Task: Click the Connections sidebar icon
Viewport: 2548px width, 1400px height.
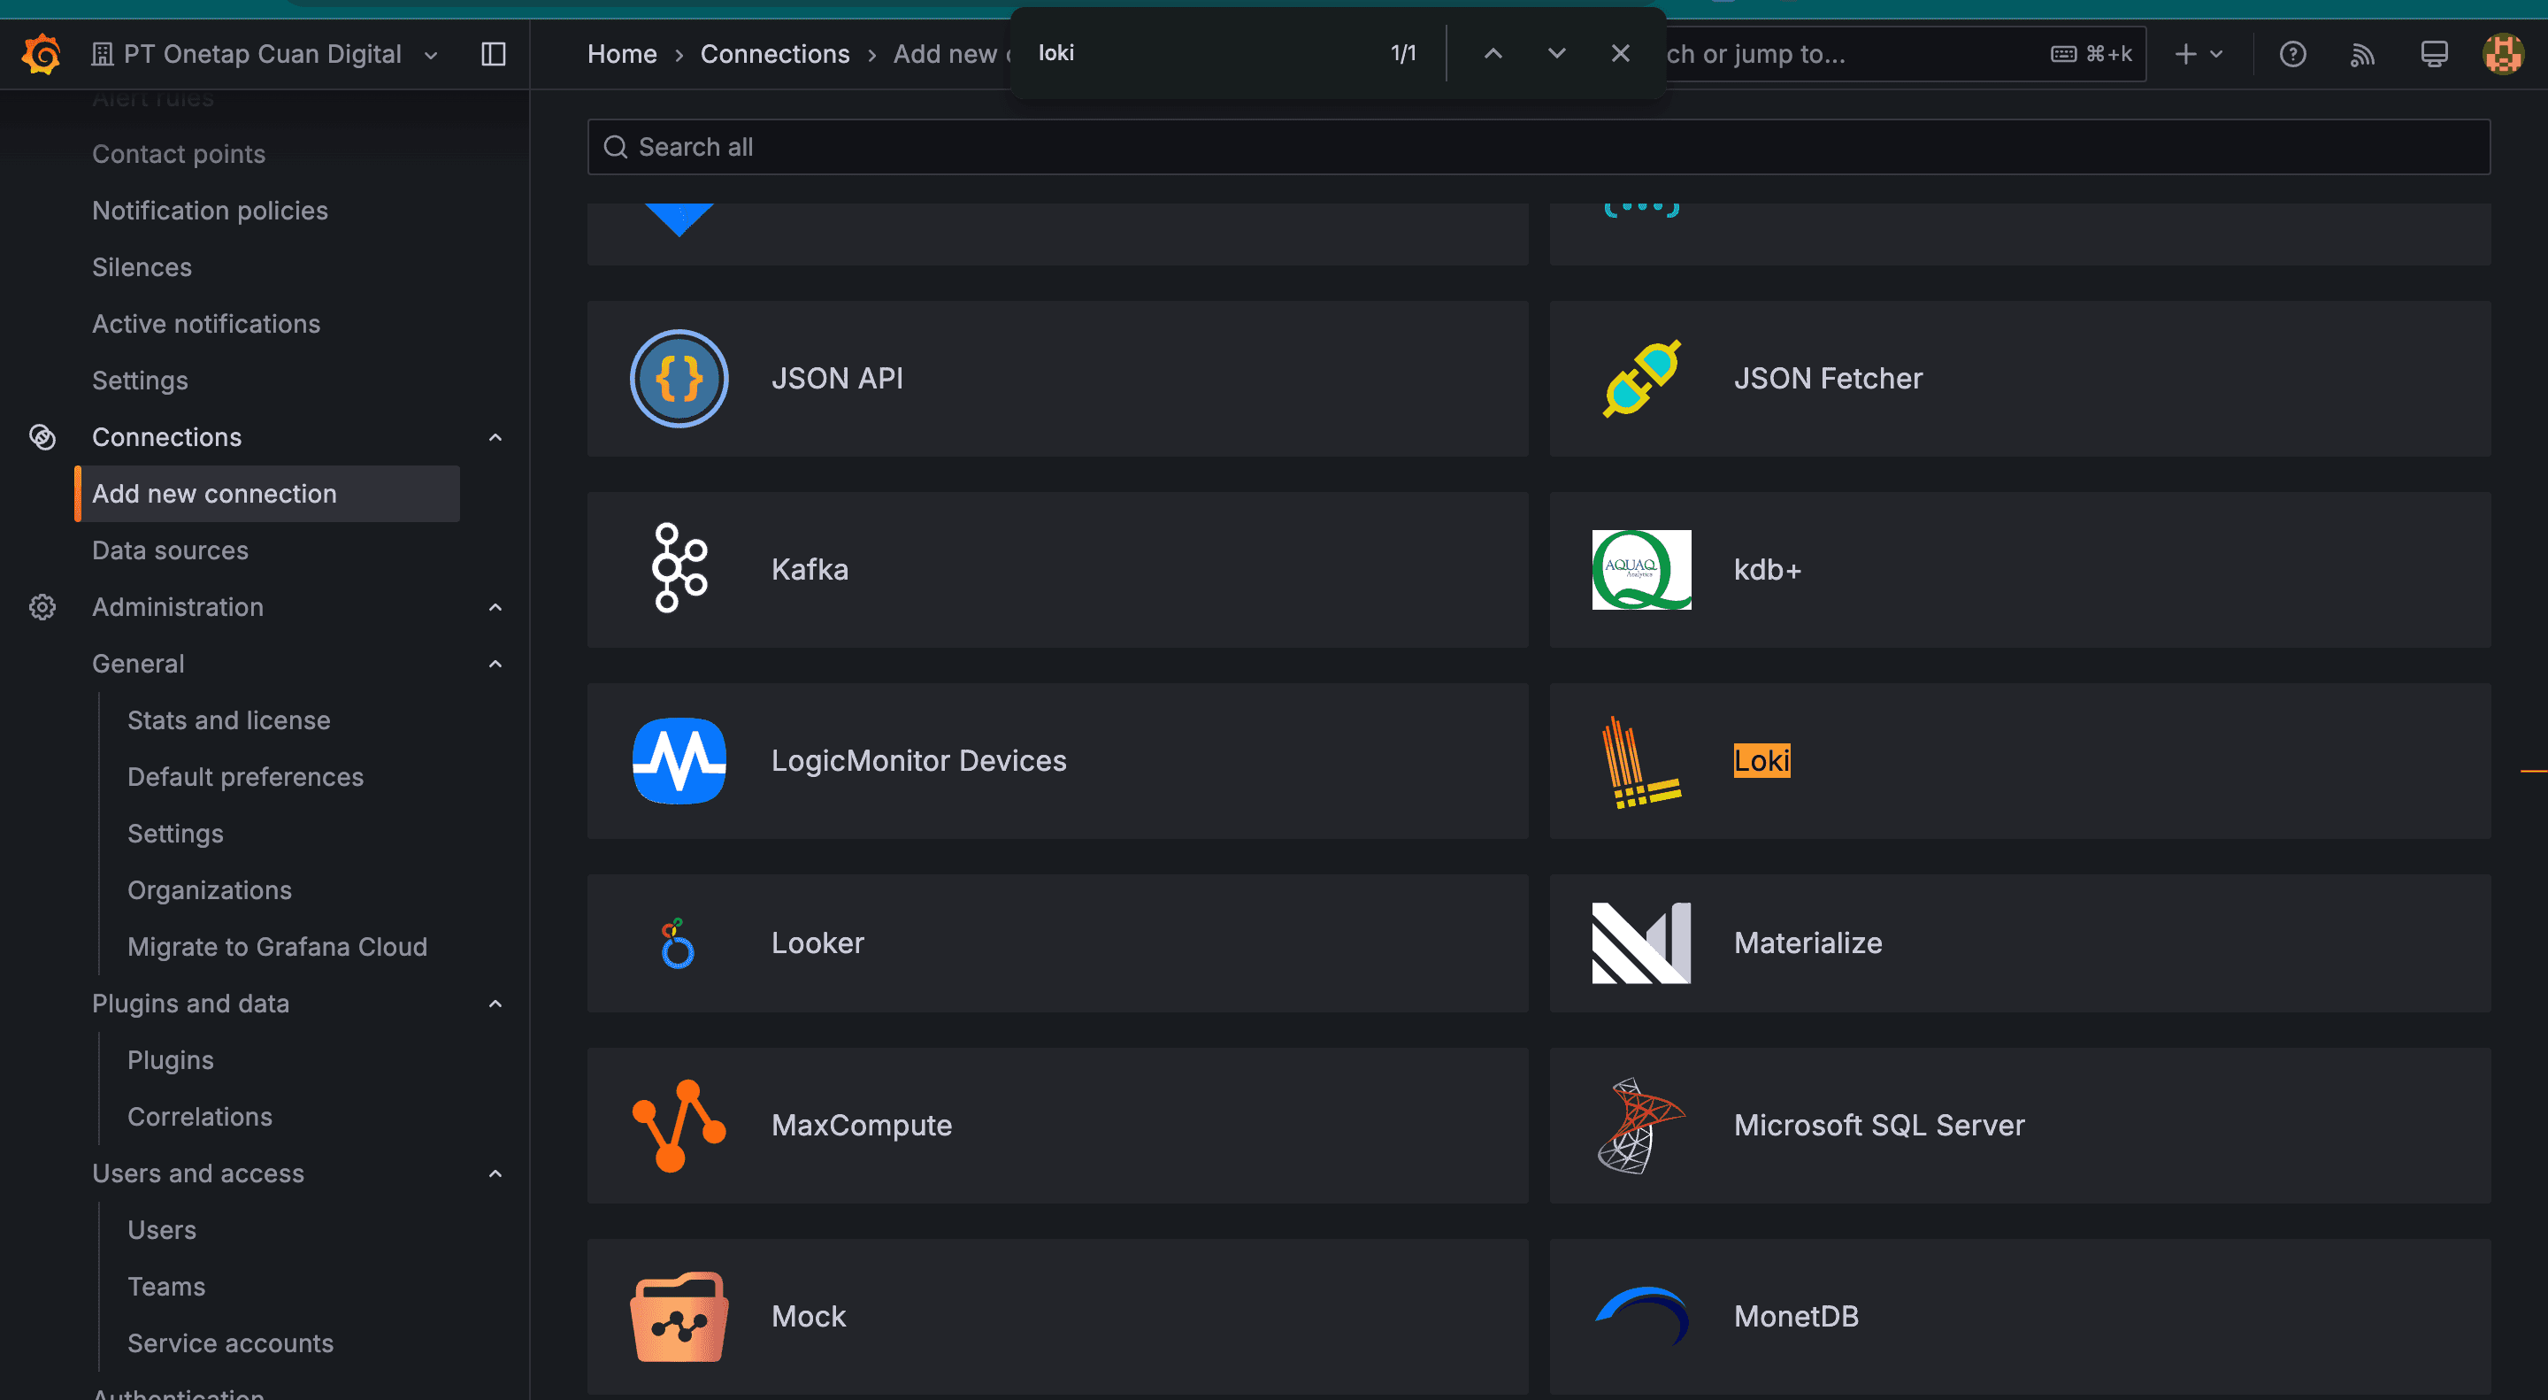Action: [42, 437]
